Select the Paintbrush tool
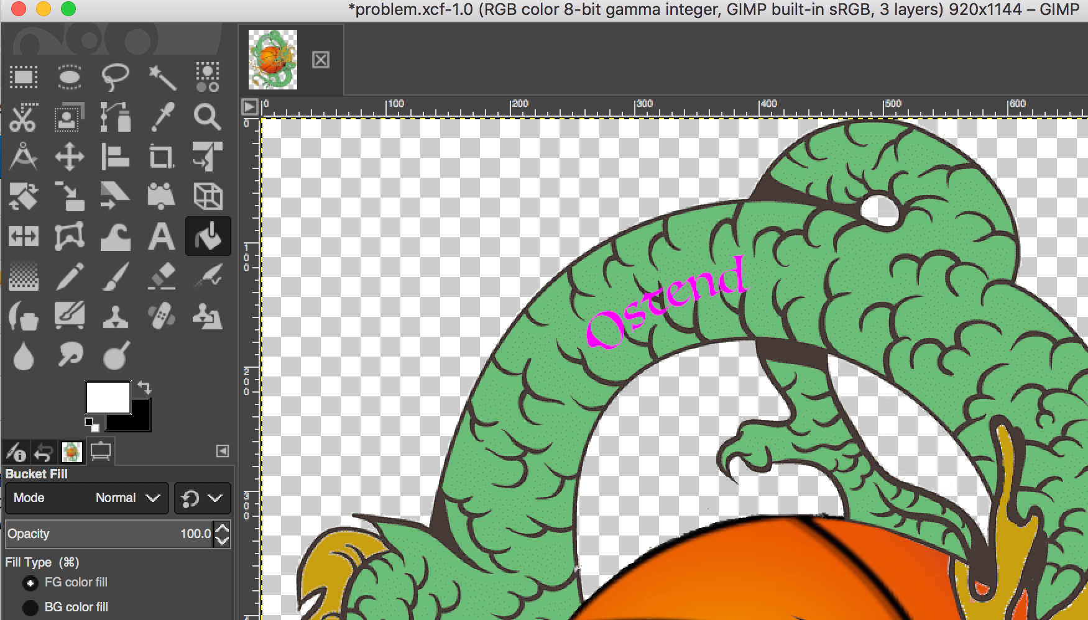The width and height of the screenshot is (1088, 620). [116, 276]
